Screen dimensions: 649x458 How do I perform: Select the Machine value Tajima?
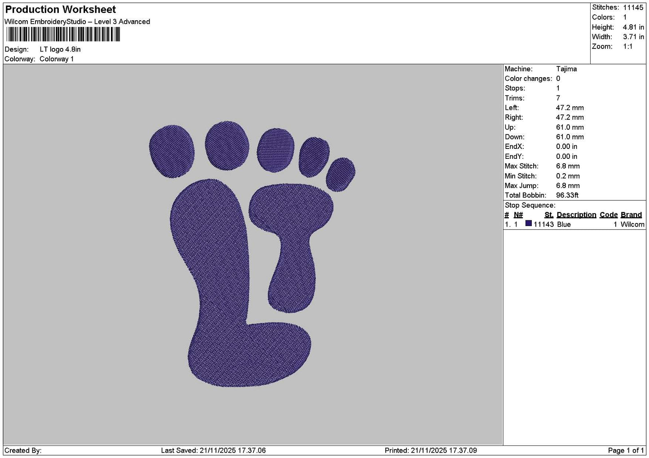coord(566,69)
